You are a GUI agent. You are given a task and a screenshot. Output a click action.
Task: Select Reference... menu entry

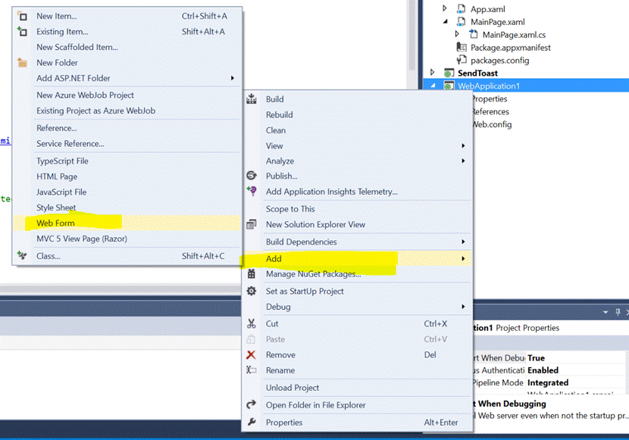(x=127, y=128)
